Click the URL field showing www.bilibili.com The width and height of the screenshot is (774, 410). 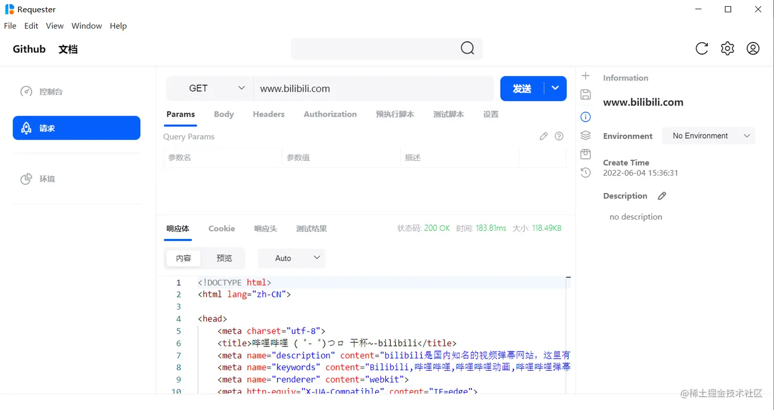(x=374, y=89)
